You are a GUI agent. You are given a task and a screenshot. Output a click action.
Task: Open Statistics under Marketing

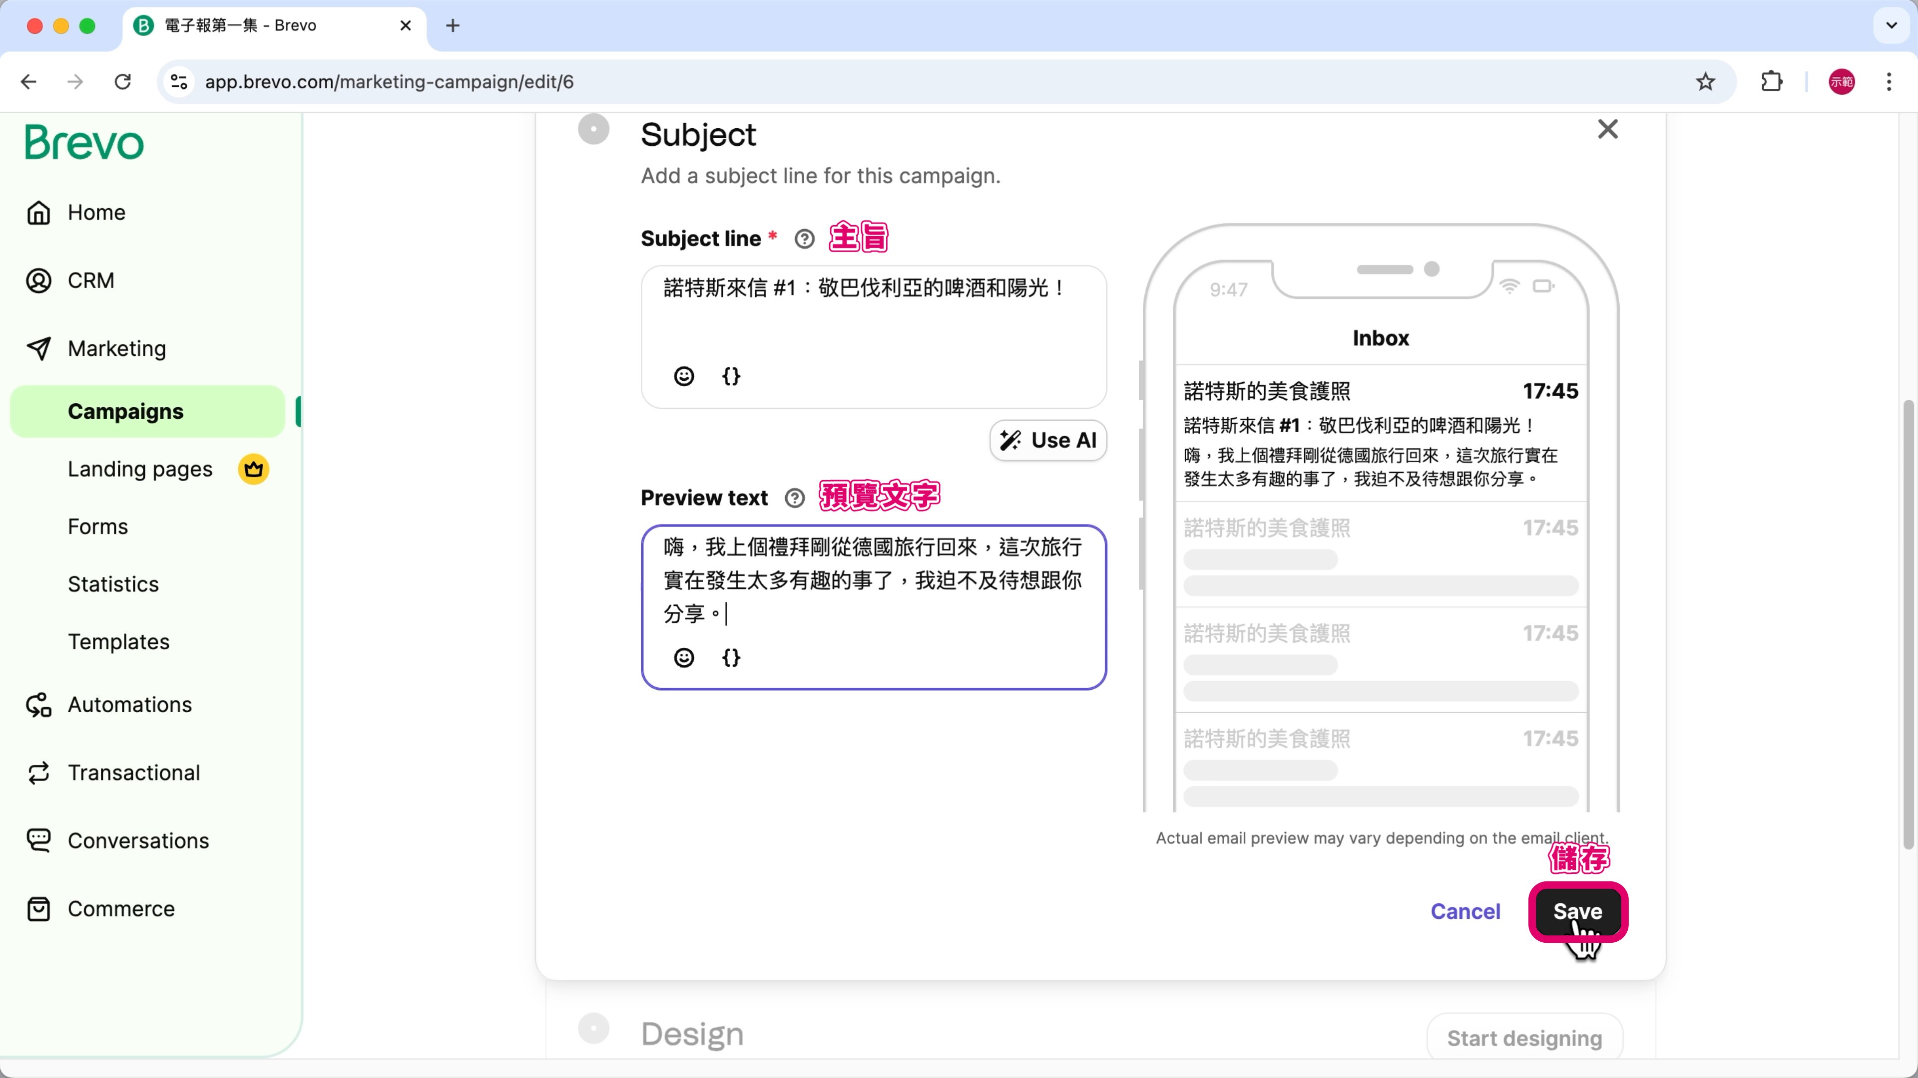(x=113, y=584)
